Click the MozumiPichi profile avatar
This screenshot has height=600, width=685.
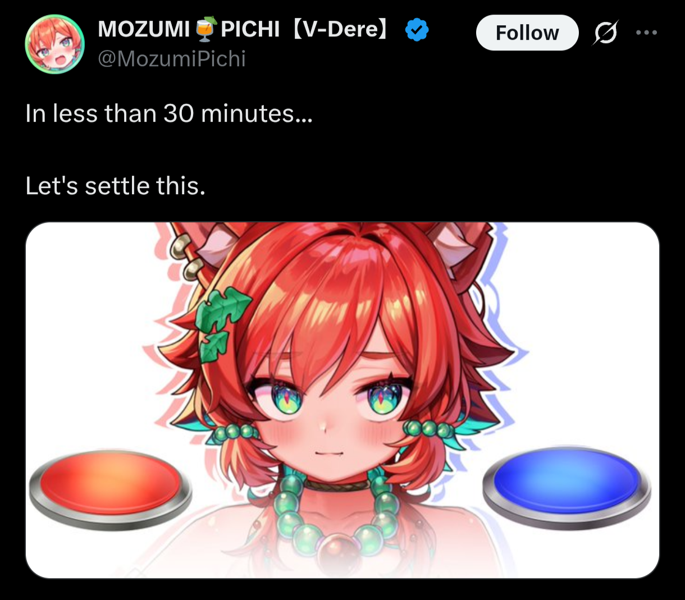click(55, 44)
